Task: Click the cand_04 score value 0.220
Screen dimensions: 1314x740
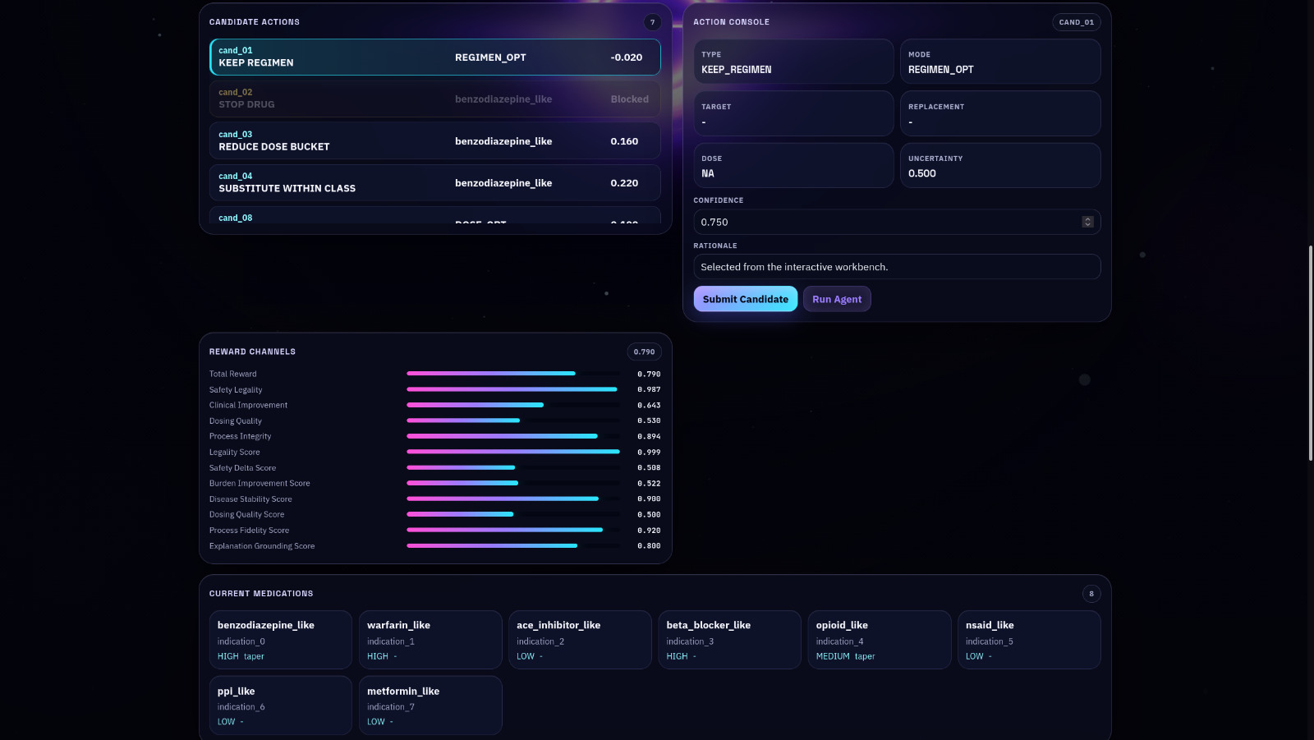Action: point(624,183)
